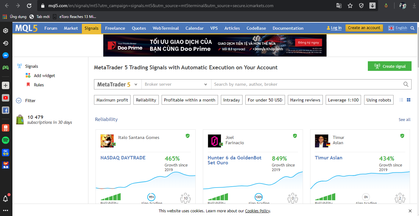Open the Cookies Policy link

[x=257, y=211]
